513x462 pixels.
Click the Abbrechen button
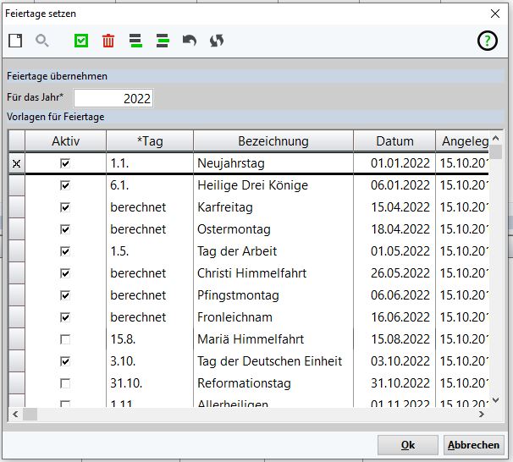473,445
